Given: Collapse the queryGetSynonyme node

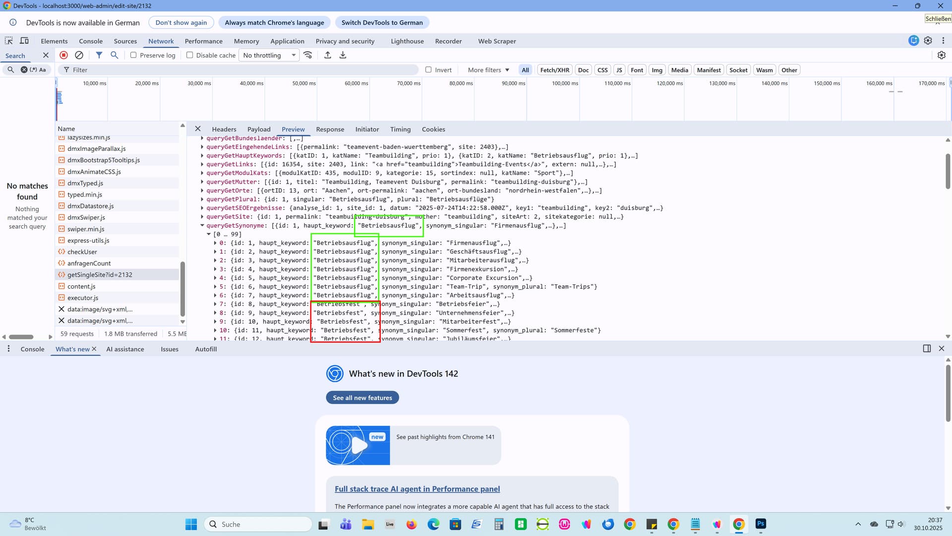Looking at the screenshot, I should pos(202,225).
